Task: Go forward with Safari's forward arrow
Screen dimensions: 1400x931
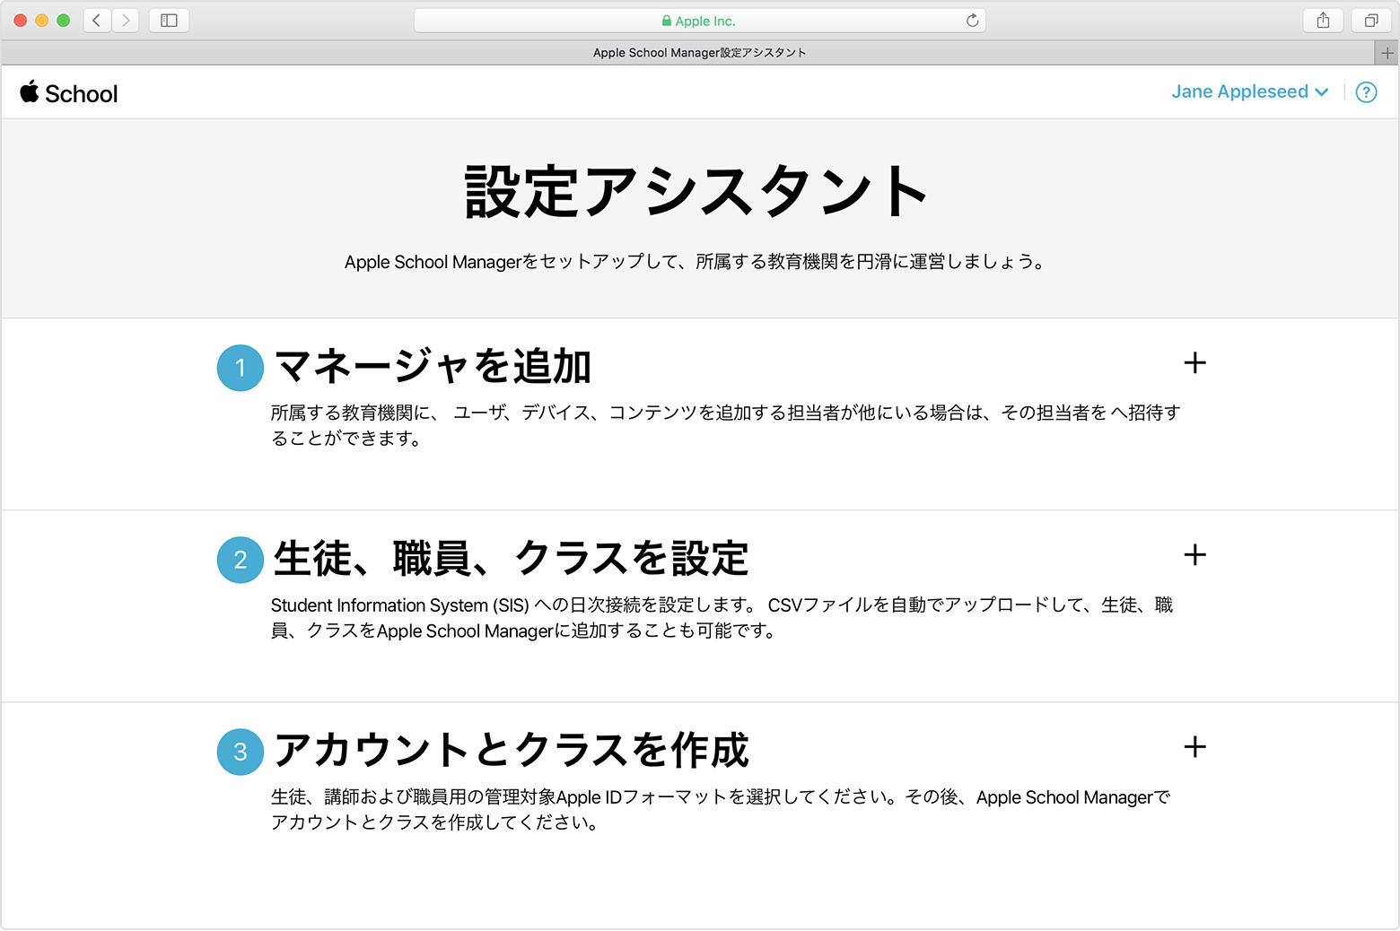Action: [x=126, y=20]
